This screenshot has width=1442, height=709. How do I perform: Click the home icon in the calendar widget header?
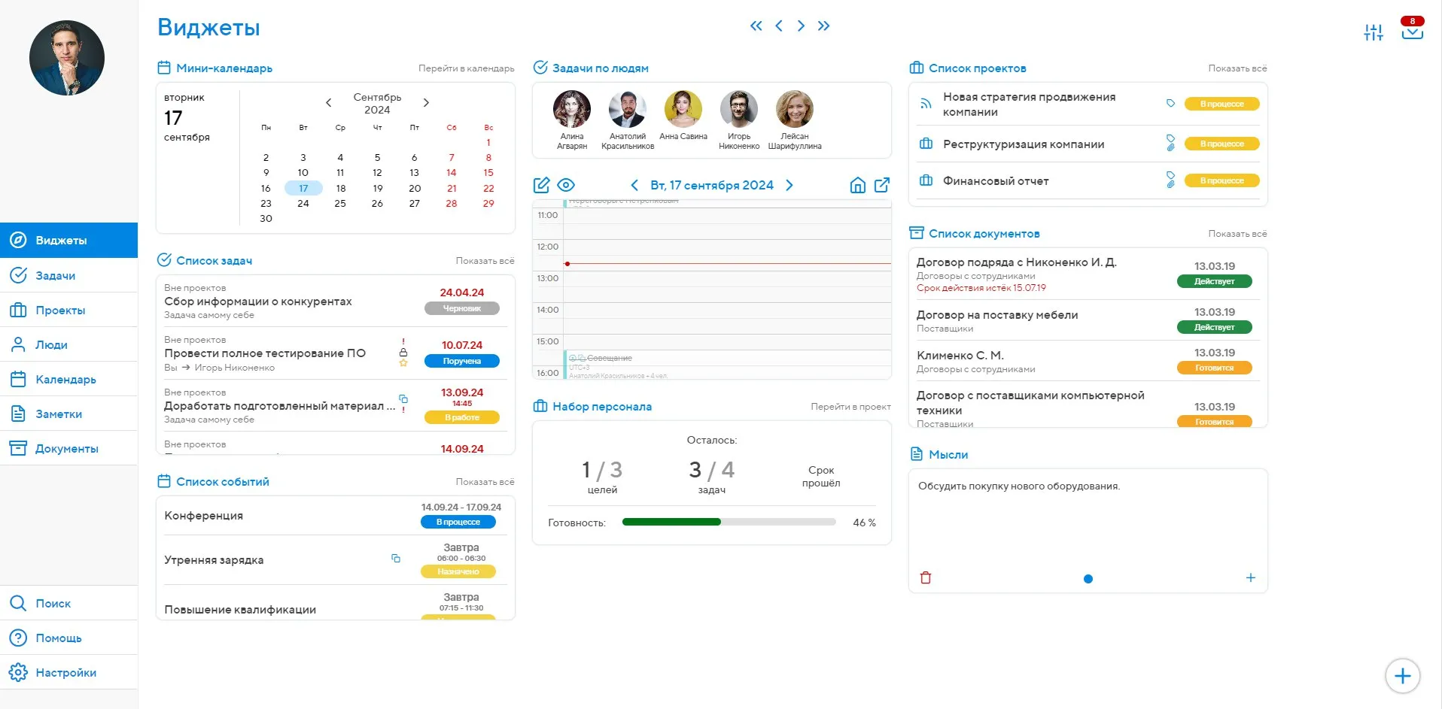point(857,184)
